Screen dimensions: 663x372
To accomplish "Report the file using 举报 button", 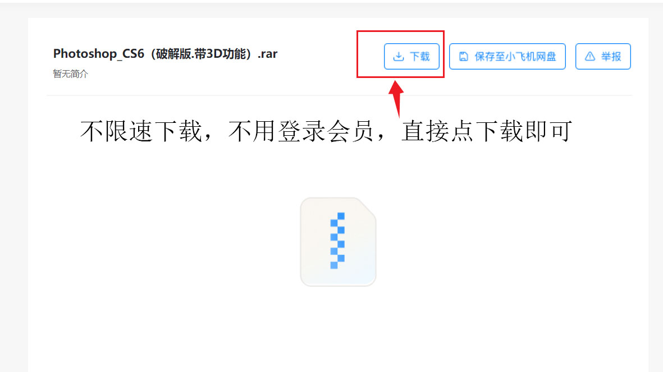I will [x=603, y=56].
